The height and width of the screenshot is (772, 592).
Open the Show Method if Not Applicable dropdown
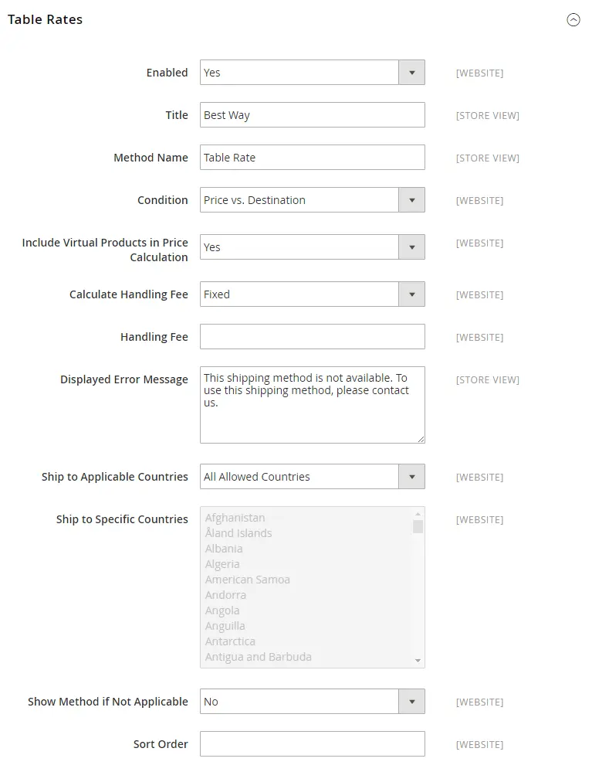[x=412, y=701]
